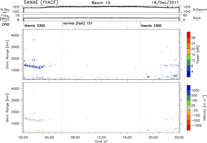
Task: Click the 4000 range tick in the velocity panel
Action: pos(15,89)
